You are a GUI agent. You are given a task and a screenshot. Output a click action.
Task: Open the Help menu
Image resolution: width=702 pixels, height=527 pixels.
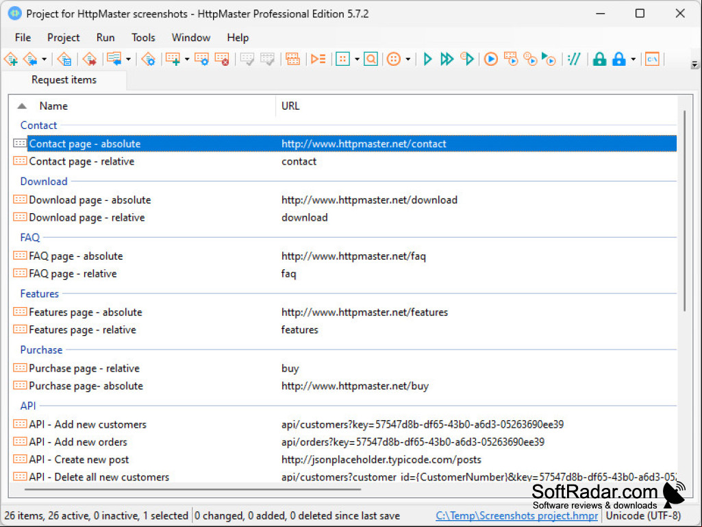238,38
